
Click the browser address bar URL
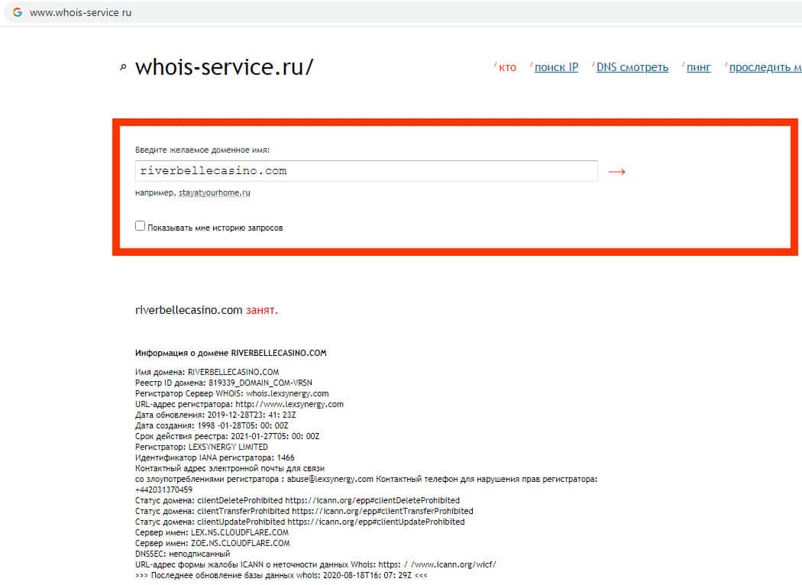coord(80,13)
